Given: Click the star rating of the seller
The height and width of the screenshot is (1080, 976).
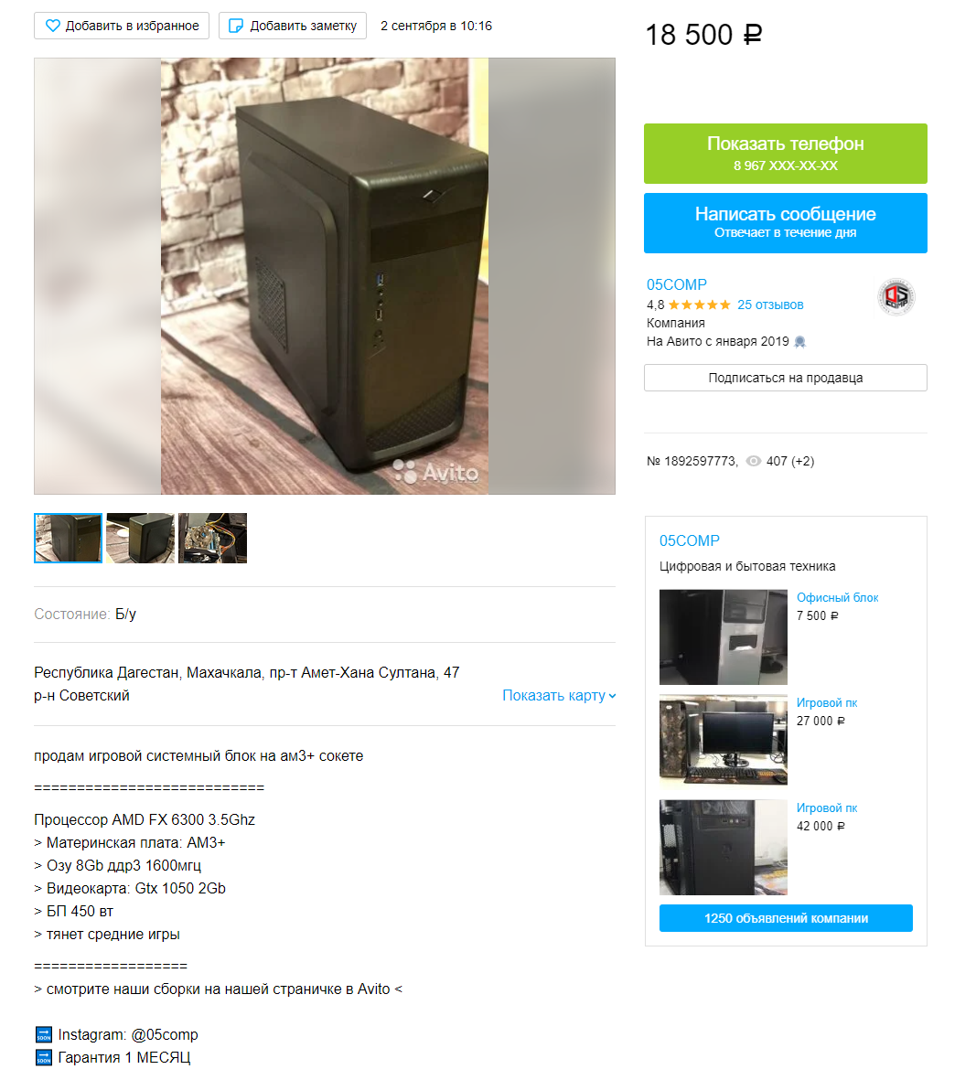Looking at the screenshot, I should tap(699, 305).
